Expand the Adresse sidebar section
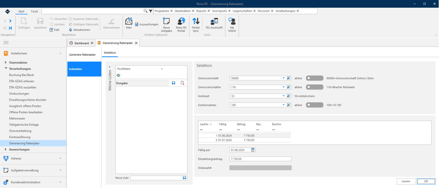The width and height of the screenshot is (439, 188). [60, 158]
